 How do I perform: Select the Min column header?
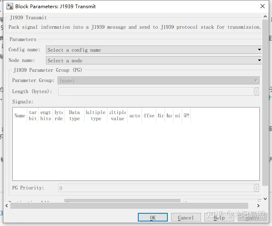[x=160, y=116]
